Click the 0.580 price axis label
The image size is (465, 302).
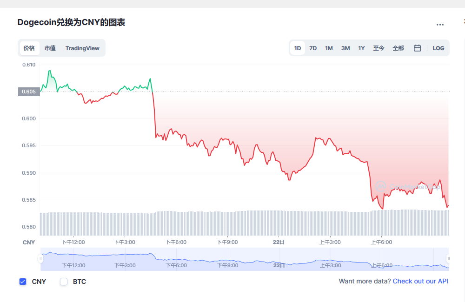pyautogui.click(x=29, y=227)
